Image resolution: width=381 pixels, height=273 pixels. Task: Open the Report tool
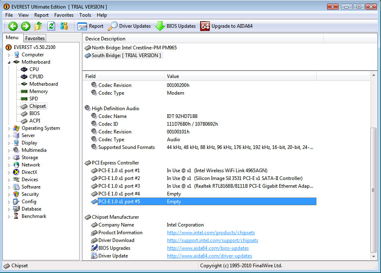point(90,26)
